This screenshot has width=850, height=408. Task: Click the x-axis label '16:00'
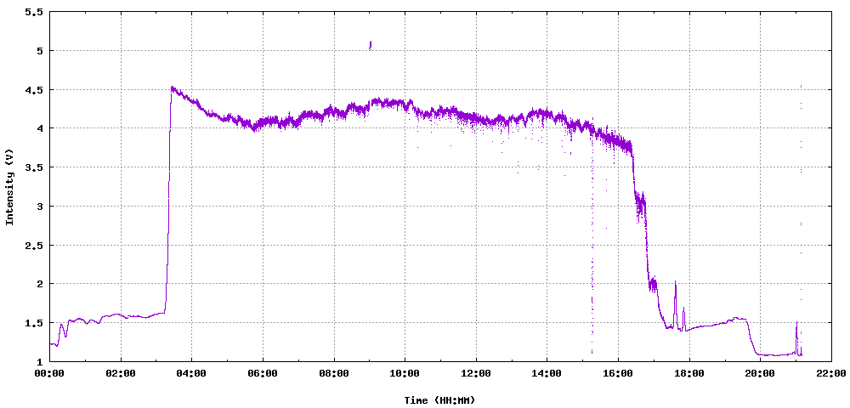click(x=618, y=373)
